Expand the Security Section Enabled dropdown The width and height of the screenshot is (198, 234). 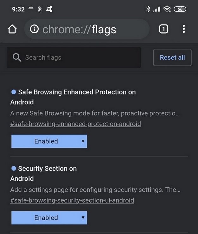[x=49, y=218]
